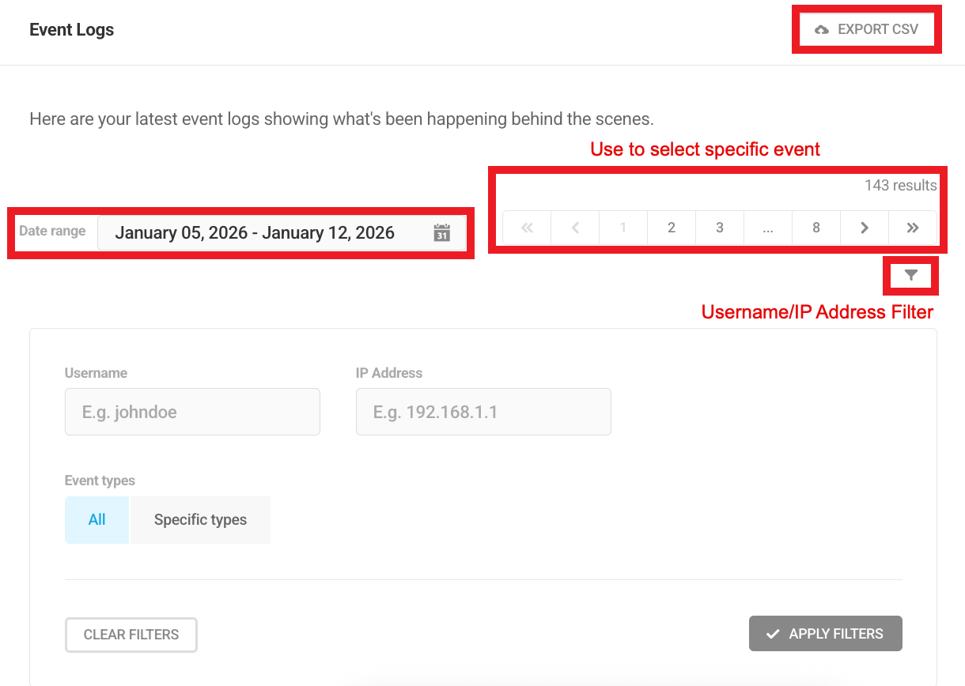Navigate to results page 3
The height and width of the screenshot is (686, 965).
point(719,228)
